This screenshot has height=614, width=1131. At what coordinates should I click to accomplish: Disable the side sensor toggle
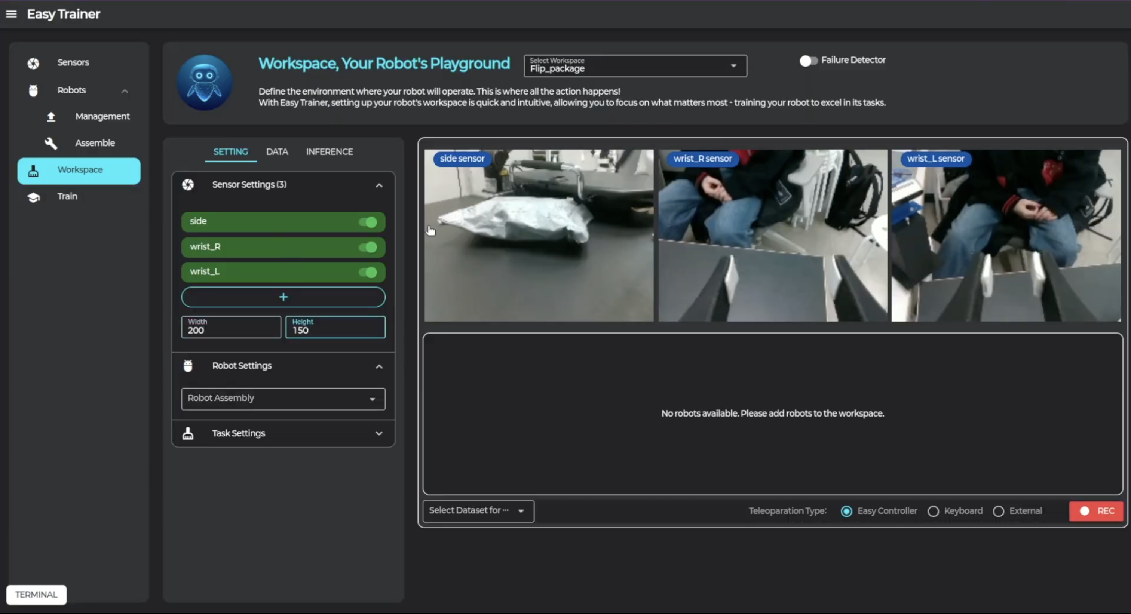click(368, 222)
